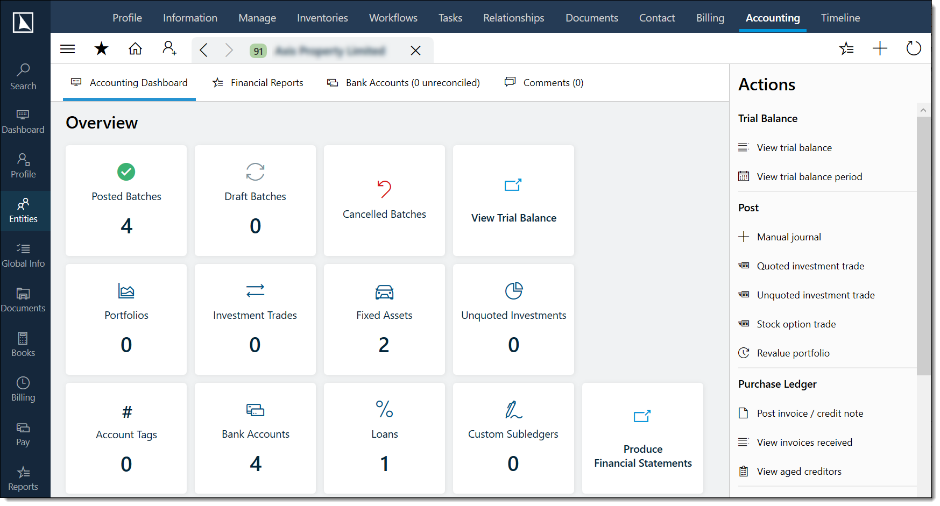
Task: Open the Accounting menu item
Action: coord(773,18)
